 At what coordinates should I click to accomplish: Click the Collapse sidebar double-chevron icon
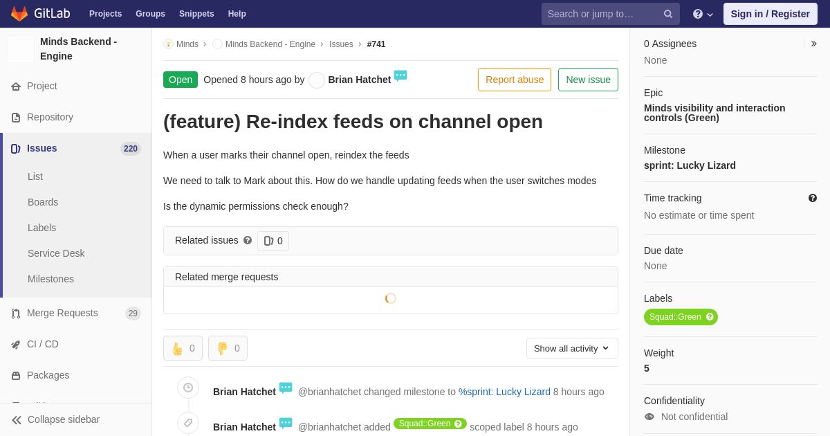click(17, 420)
